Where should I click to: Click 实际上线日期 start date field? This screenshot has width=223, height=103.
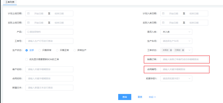click(39, 23)
